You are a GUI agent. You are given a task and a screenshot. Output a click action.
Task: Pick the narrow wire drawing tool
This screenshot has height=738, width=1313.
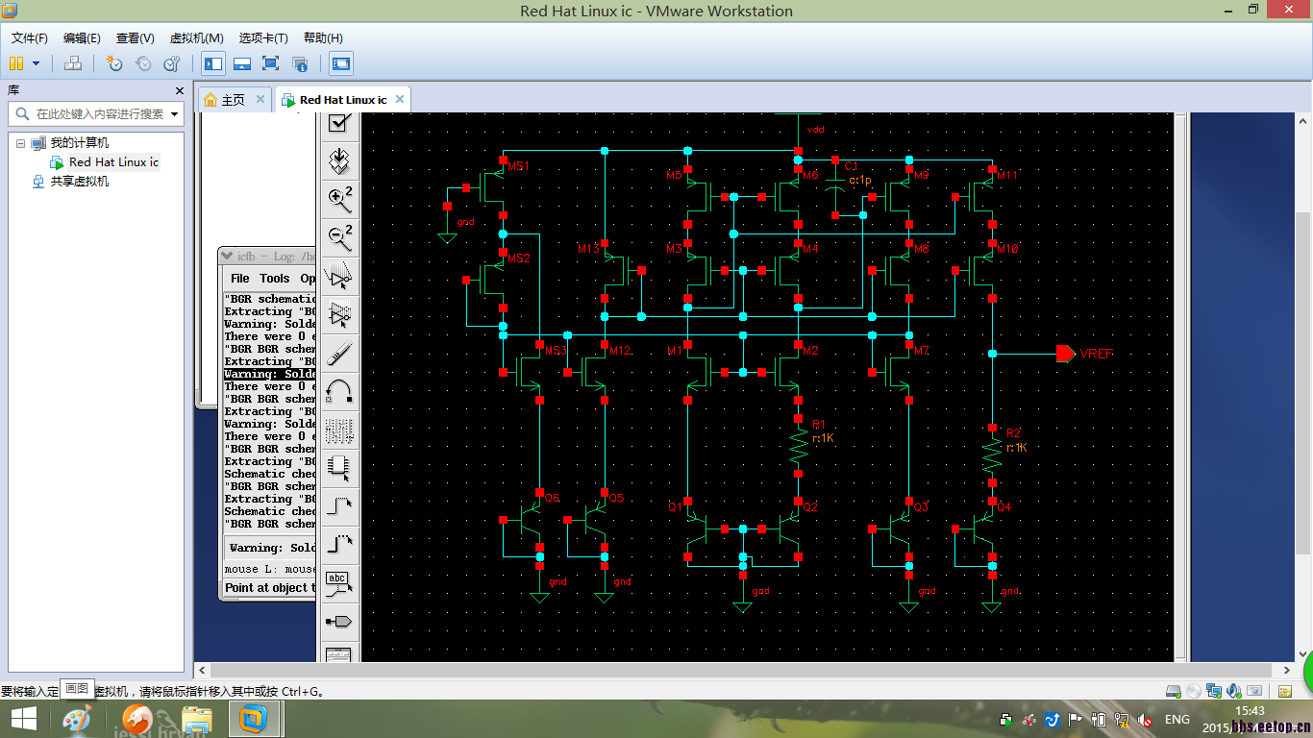[339, 504]
